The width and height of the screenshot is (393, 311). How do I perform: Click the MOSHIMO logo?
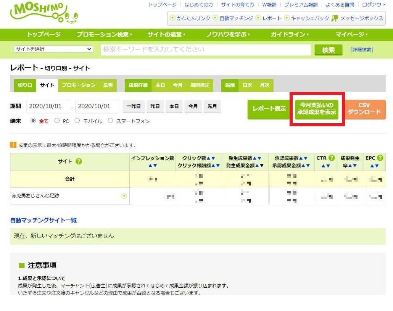click(x=44, y=13)
